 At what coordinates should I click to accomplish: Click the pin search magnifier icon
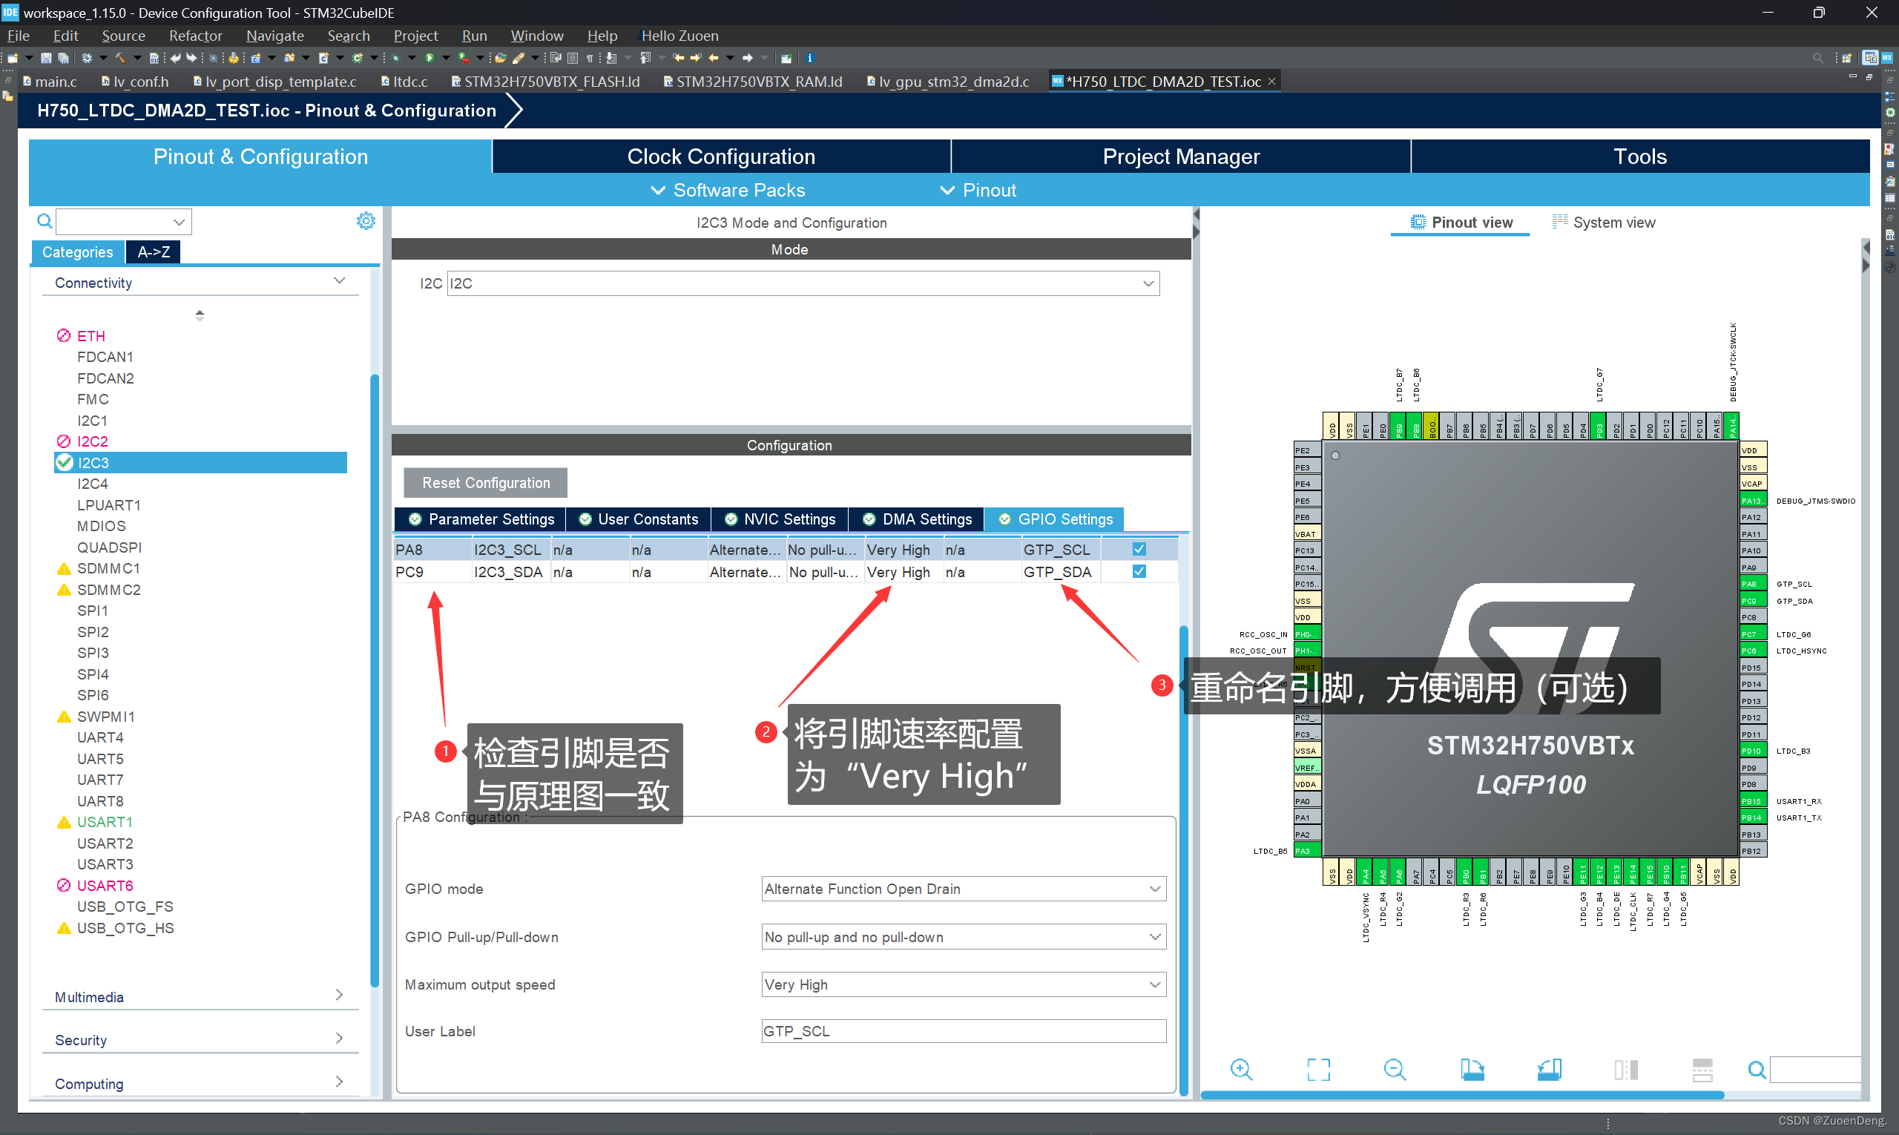pyautogui.click(x=1757, y=1069)
